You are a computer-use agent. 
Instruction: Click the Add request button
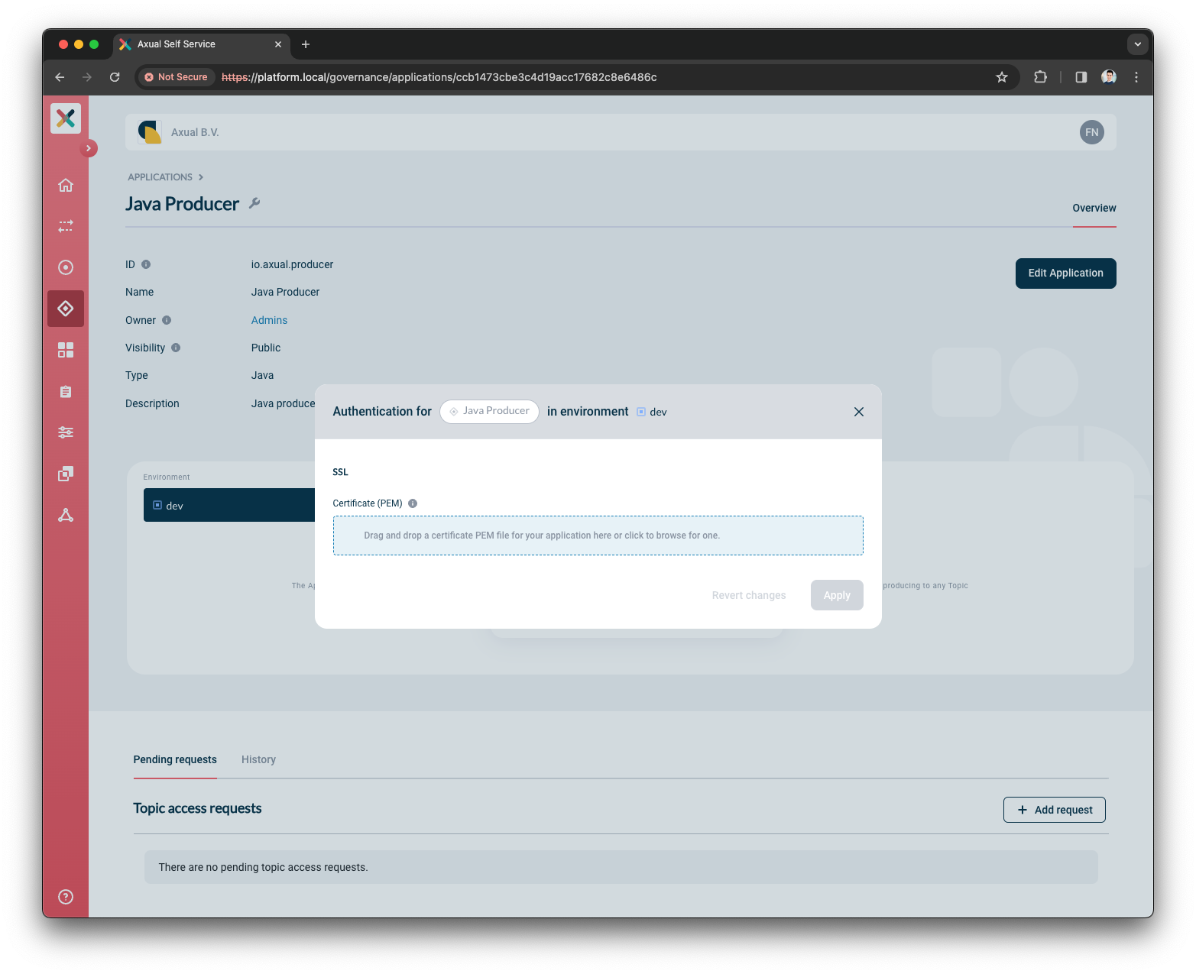click(1055, 810)
